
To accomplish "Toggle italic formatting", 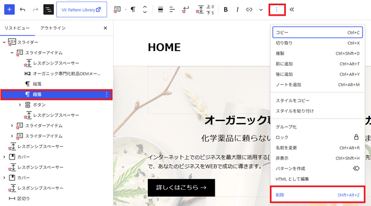I will (237, 9).
